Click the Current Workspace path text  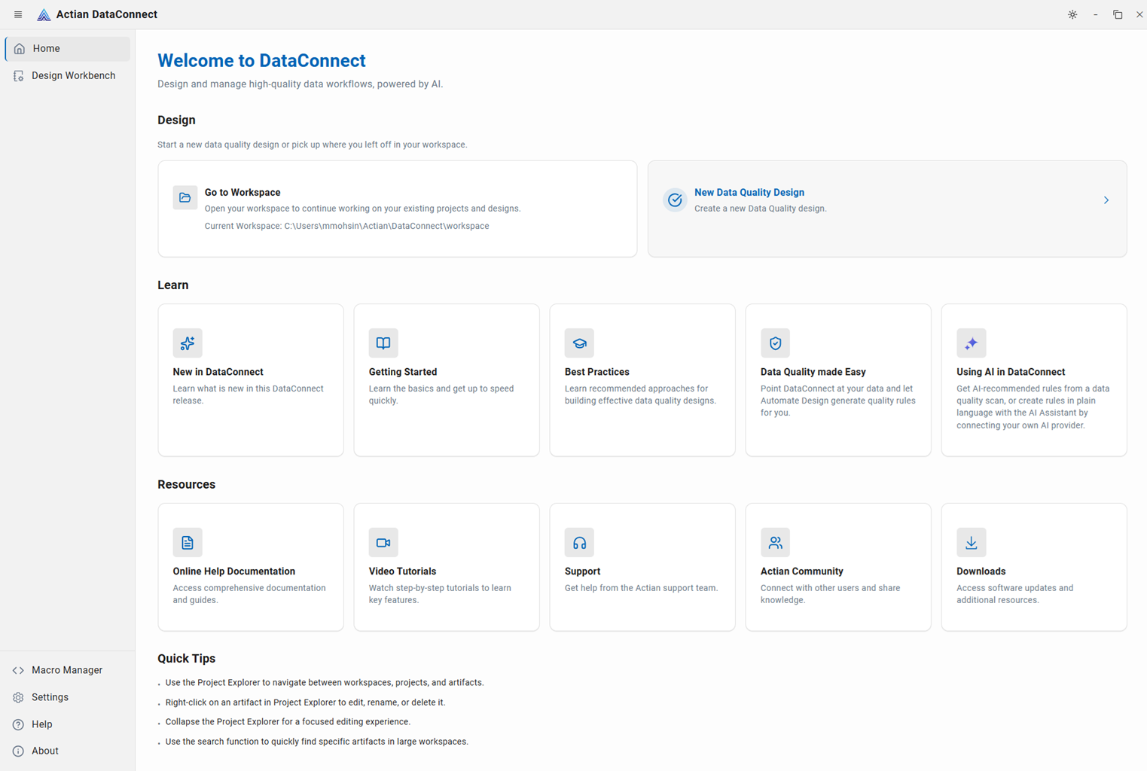[x=347, y=226]
